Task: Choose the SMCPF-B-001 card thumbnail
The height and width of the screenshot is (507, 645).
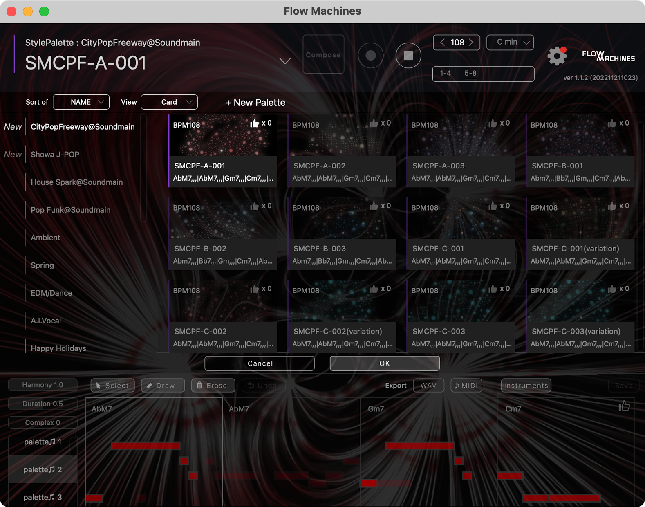Action: coord(580,136)
